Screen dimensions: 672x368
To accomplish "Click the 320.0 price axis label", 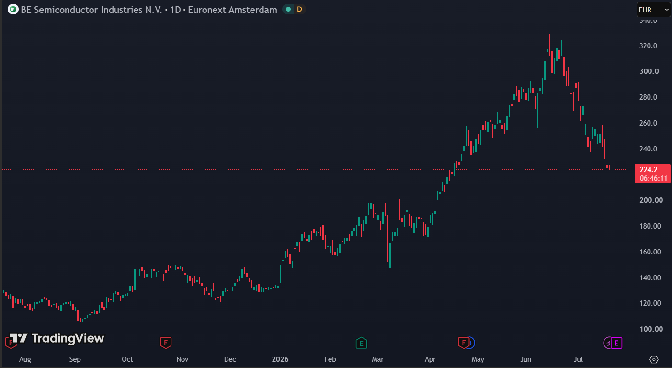I will (648, 46).
